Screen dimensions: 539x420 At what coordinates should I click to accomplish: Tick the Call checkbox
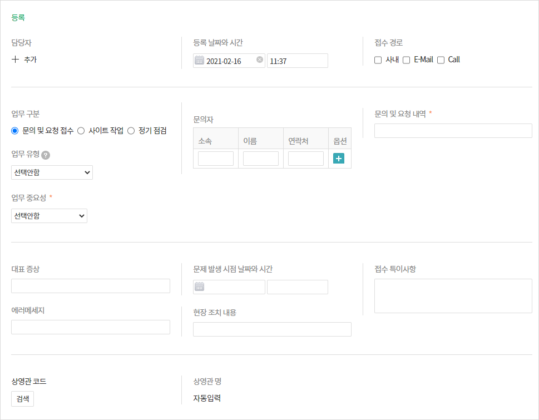[441, 60]
